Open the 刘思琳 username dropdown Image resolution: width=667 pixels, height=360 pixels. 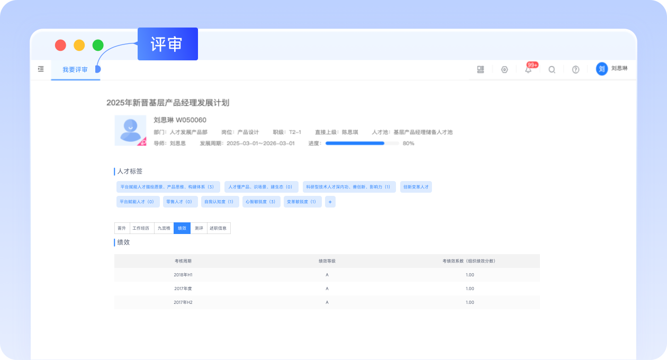tap(619, 69)
